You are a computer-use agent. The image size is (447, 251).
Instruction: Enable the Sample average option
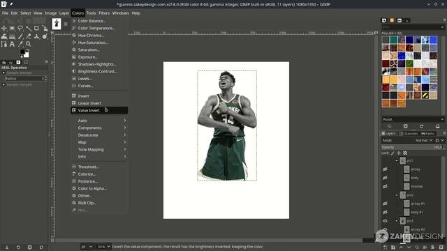pos(3,73)
